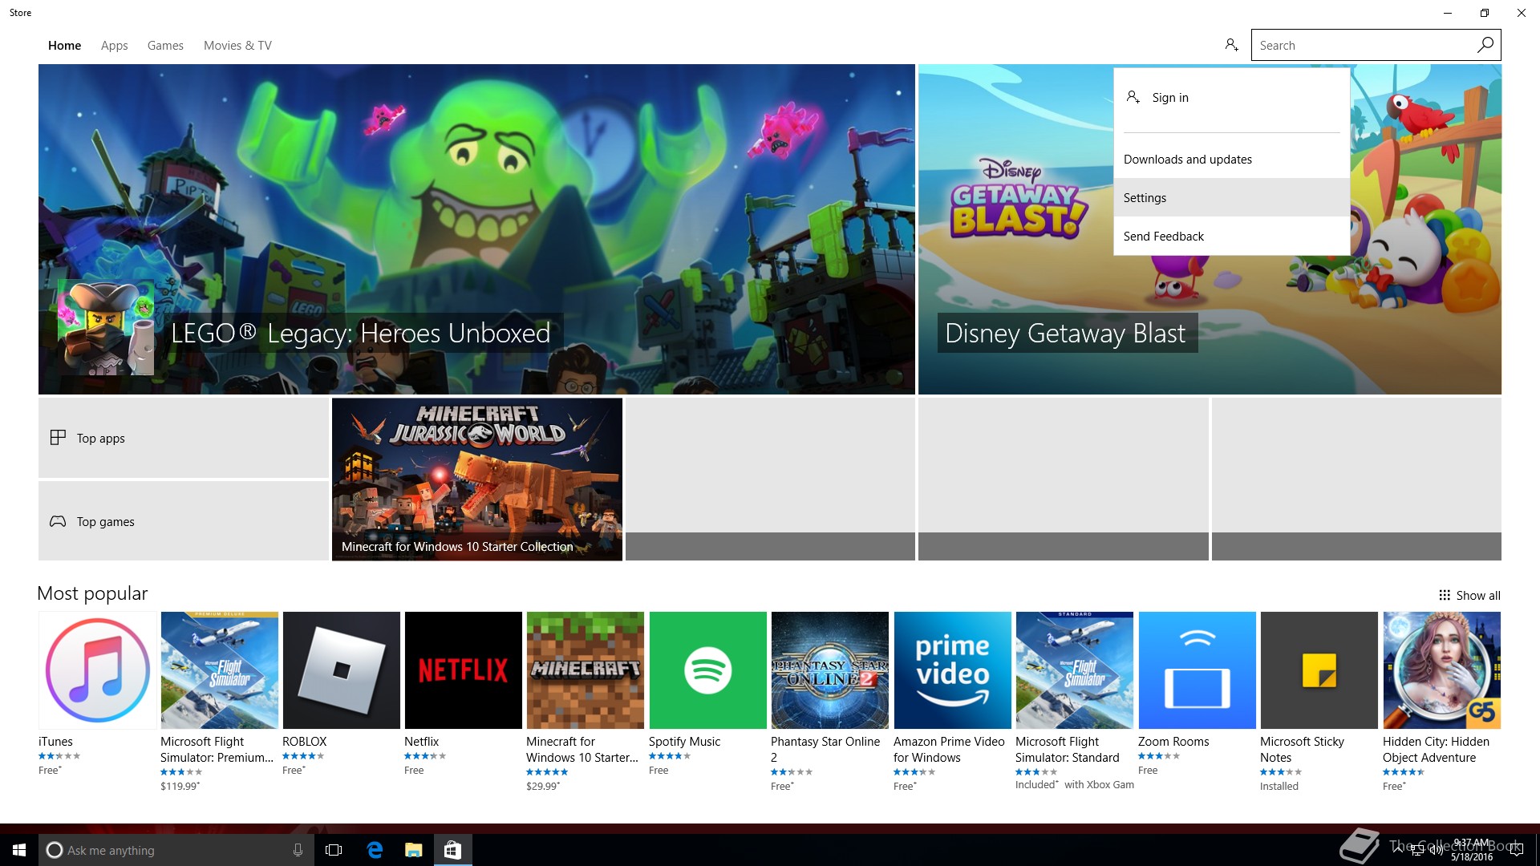Select Sign in from account menu
1540x866 pixels.
pyautogui.click(x=1232, y=98)
